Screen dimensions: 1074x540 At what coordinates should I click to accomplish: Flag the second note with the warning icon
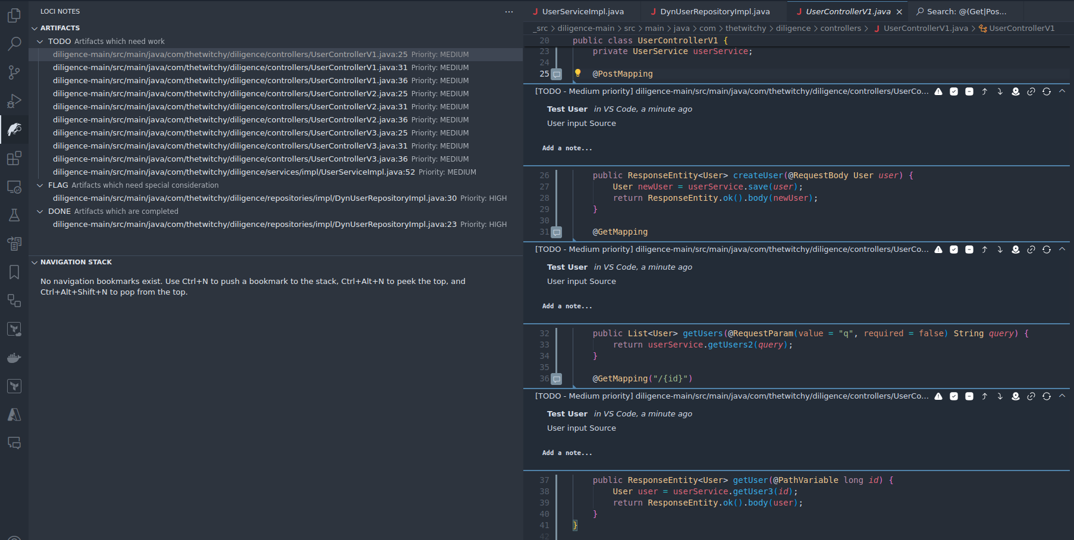pyautogui.click(x=938, y=250)
